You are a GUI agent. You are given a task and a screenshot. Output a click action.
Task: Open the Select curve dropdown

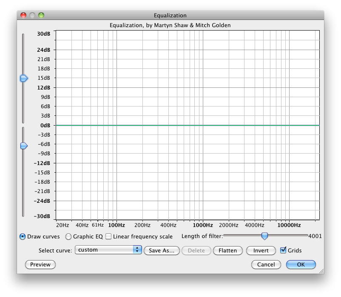coord(108,250)
